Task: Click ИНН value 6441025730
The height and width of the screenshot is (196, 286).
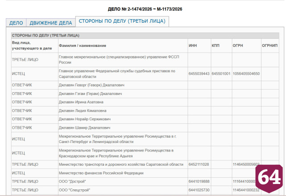Action: 199,190
